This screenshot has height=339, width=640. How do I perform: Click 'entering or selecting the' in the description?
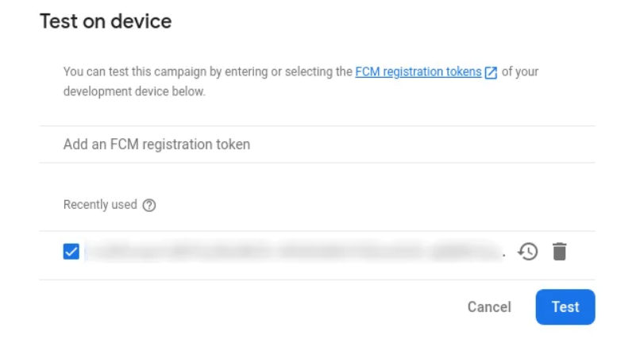pyautogui.click(x=288, y=71)
